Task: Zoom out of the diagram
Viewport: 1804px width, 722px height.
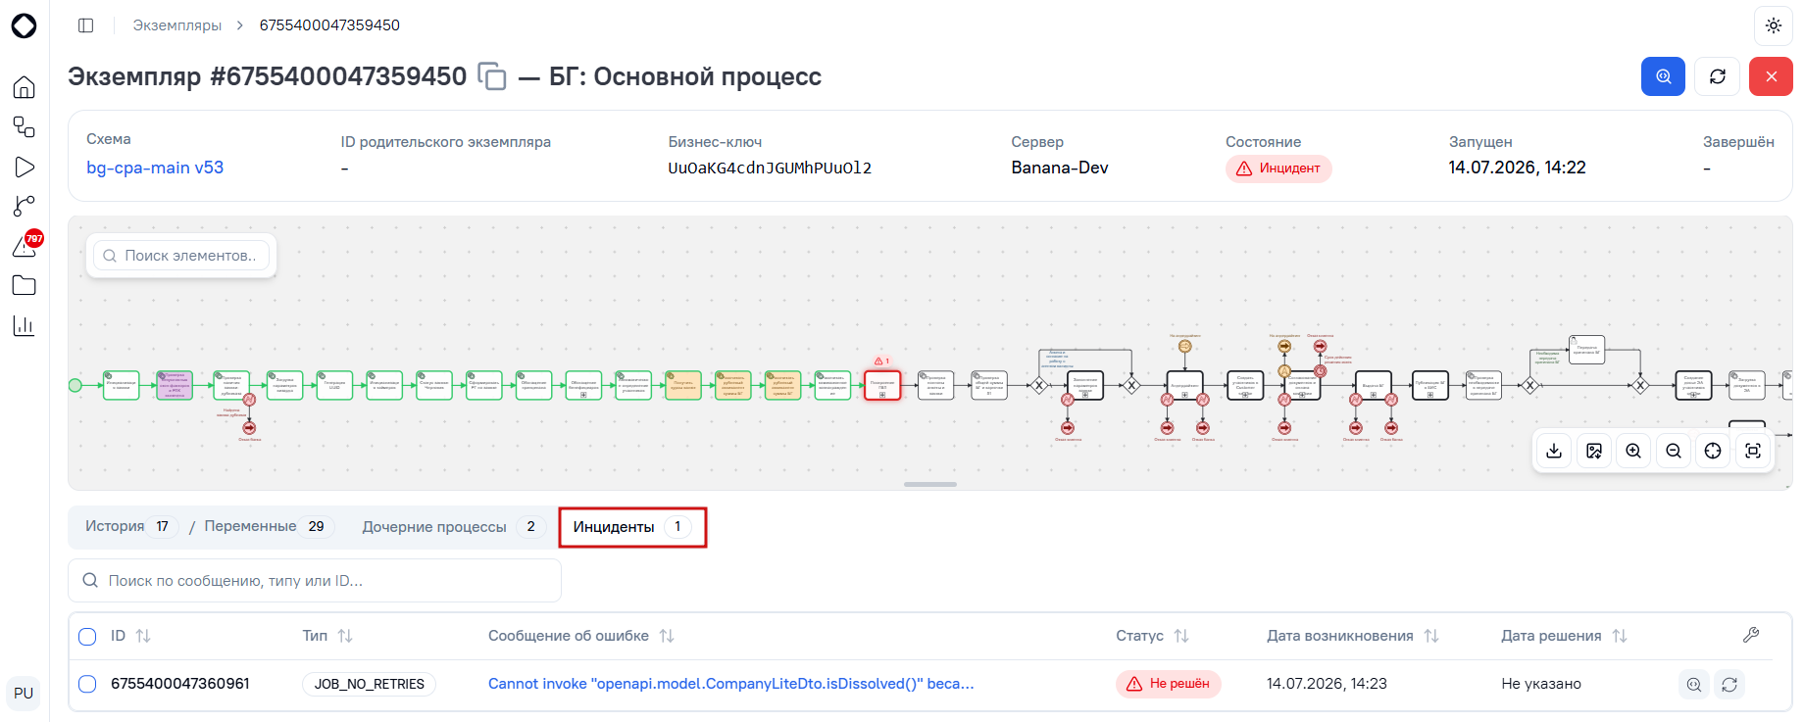Action: coord(1674,451)
